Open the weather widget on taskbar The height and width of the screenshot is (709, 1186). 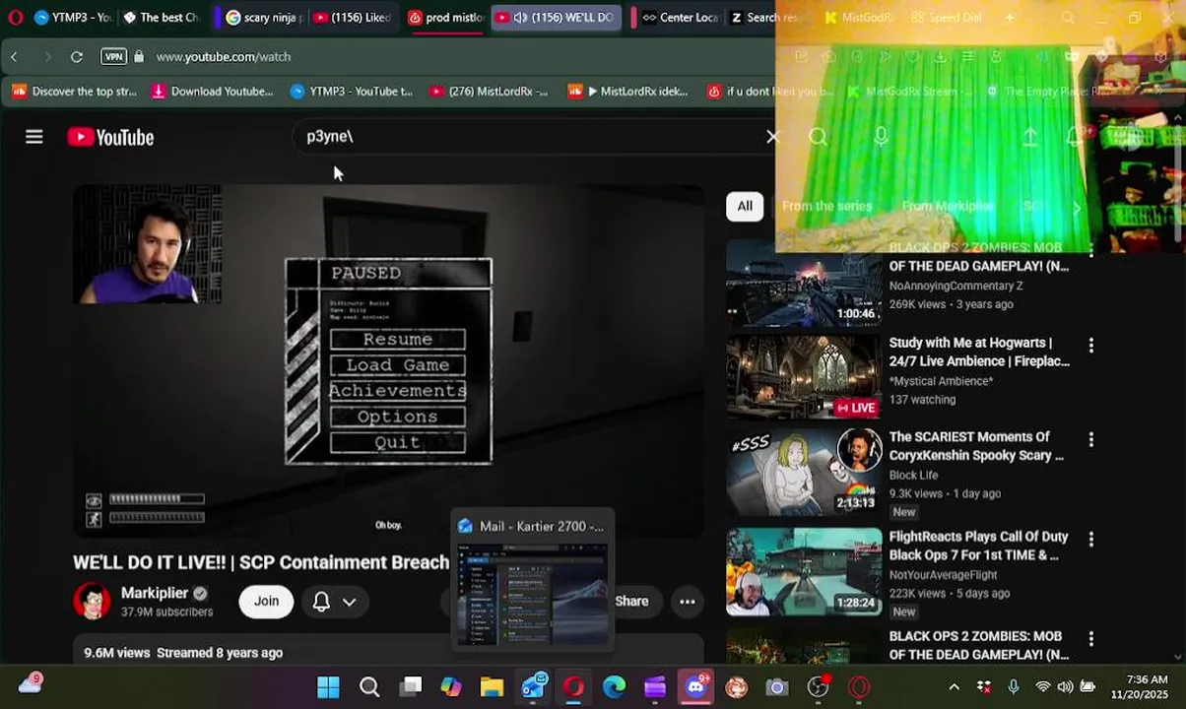[x=31, y=682]
